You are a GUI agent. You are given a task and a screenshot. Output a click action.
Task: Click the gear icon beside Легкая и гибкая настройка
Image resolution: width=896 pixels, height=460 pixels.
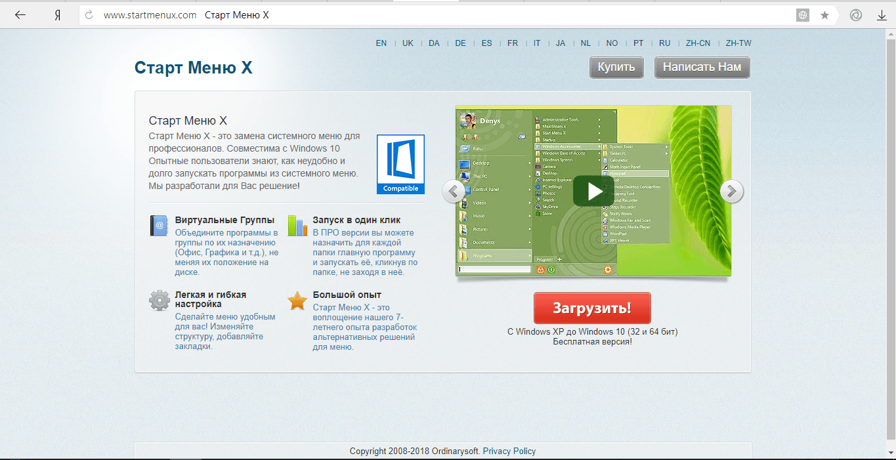click(159, 301)
